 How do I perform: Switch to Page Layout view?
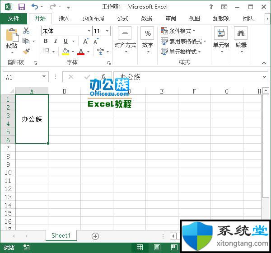pos(157,248)
